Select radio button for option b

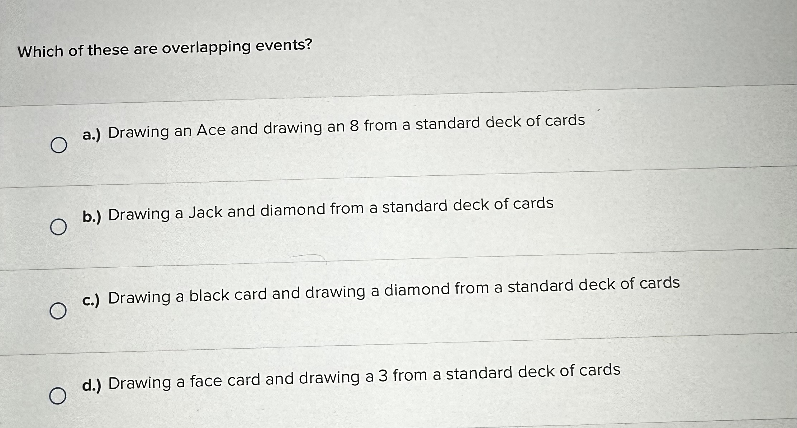pos(58,227)
